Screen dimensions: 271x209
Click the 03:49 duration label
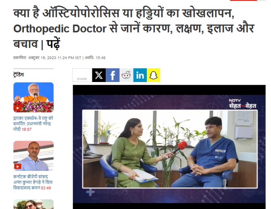coord(46,188)
